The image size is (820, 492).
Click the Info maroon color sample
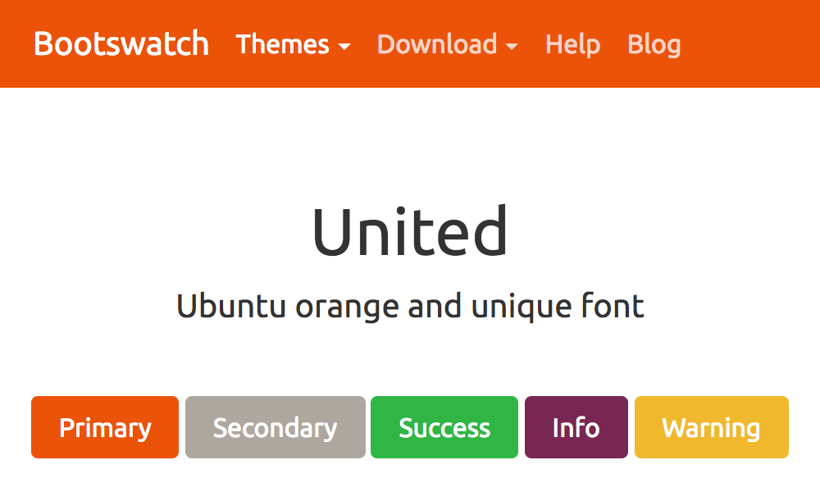pyautogui.click(x=576, y=427)
